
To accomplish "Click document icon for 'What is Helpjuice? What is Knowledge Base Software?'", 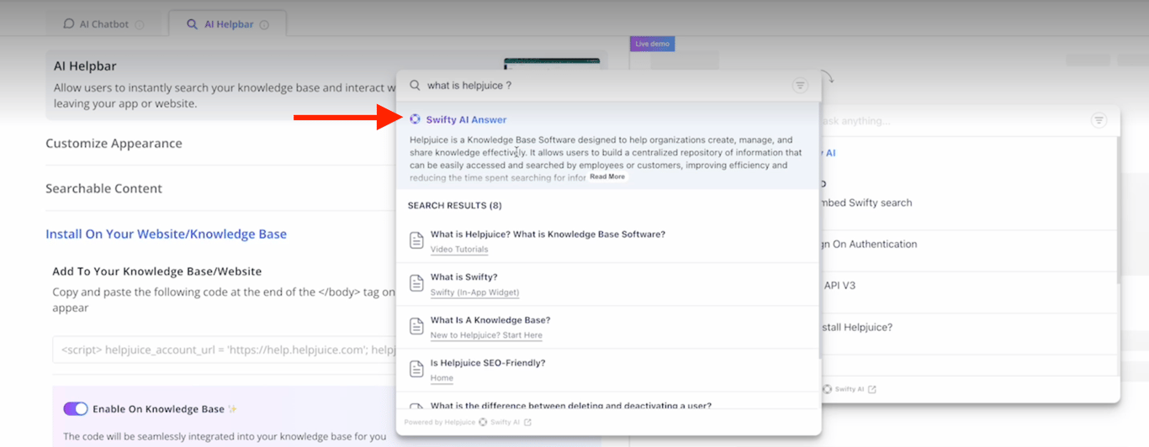I will tap(416, 241).
